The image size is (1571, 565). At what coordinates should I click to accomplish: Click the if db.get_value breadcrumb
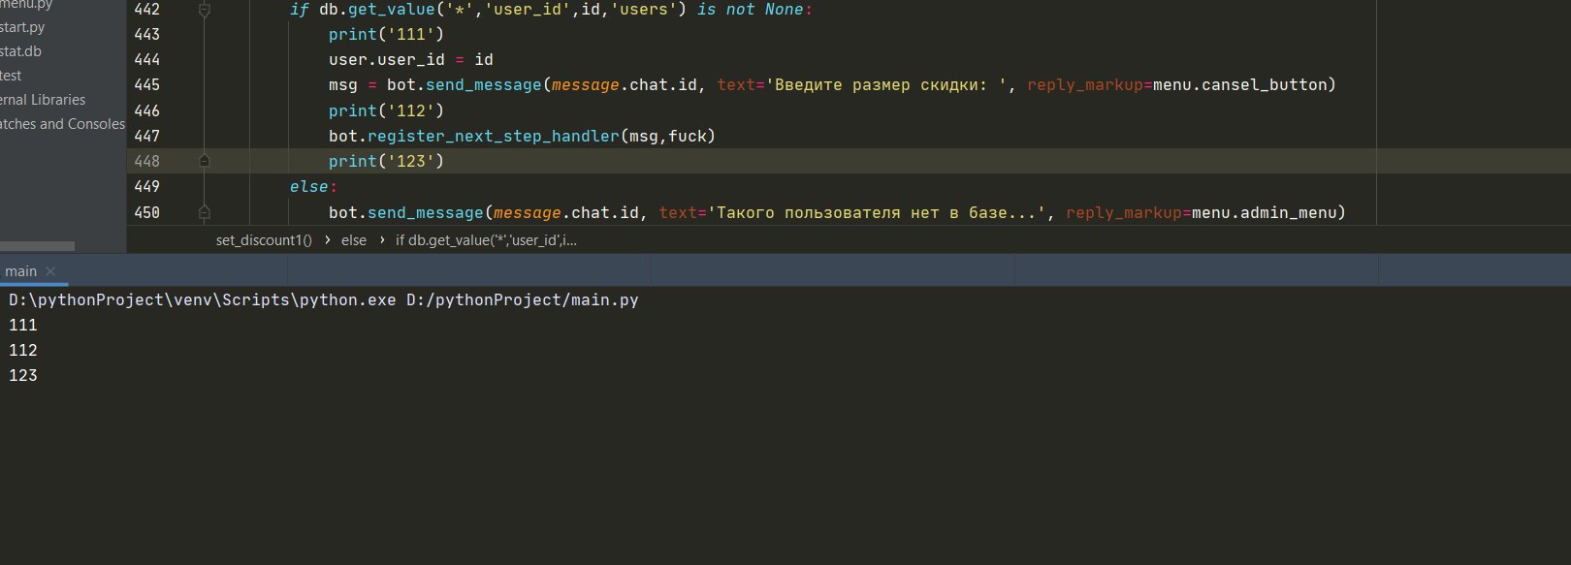(486, 240)
